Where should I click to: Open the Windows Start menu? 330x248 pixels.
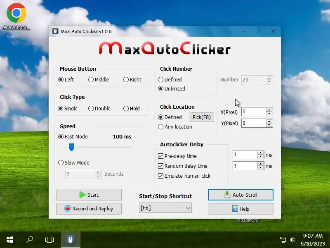(10, 240)
